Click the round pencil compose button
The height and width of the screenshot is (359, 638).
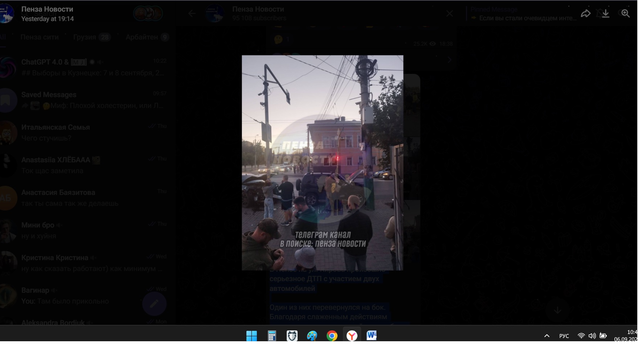coord(154,304)
